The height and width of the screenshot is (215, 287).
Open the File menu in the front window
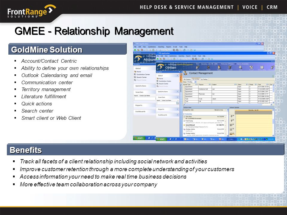[x=158, y=56]
